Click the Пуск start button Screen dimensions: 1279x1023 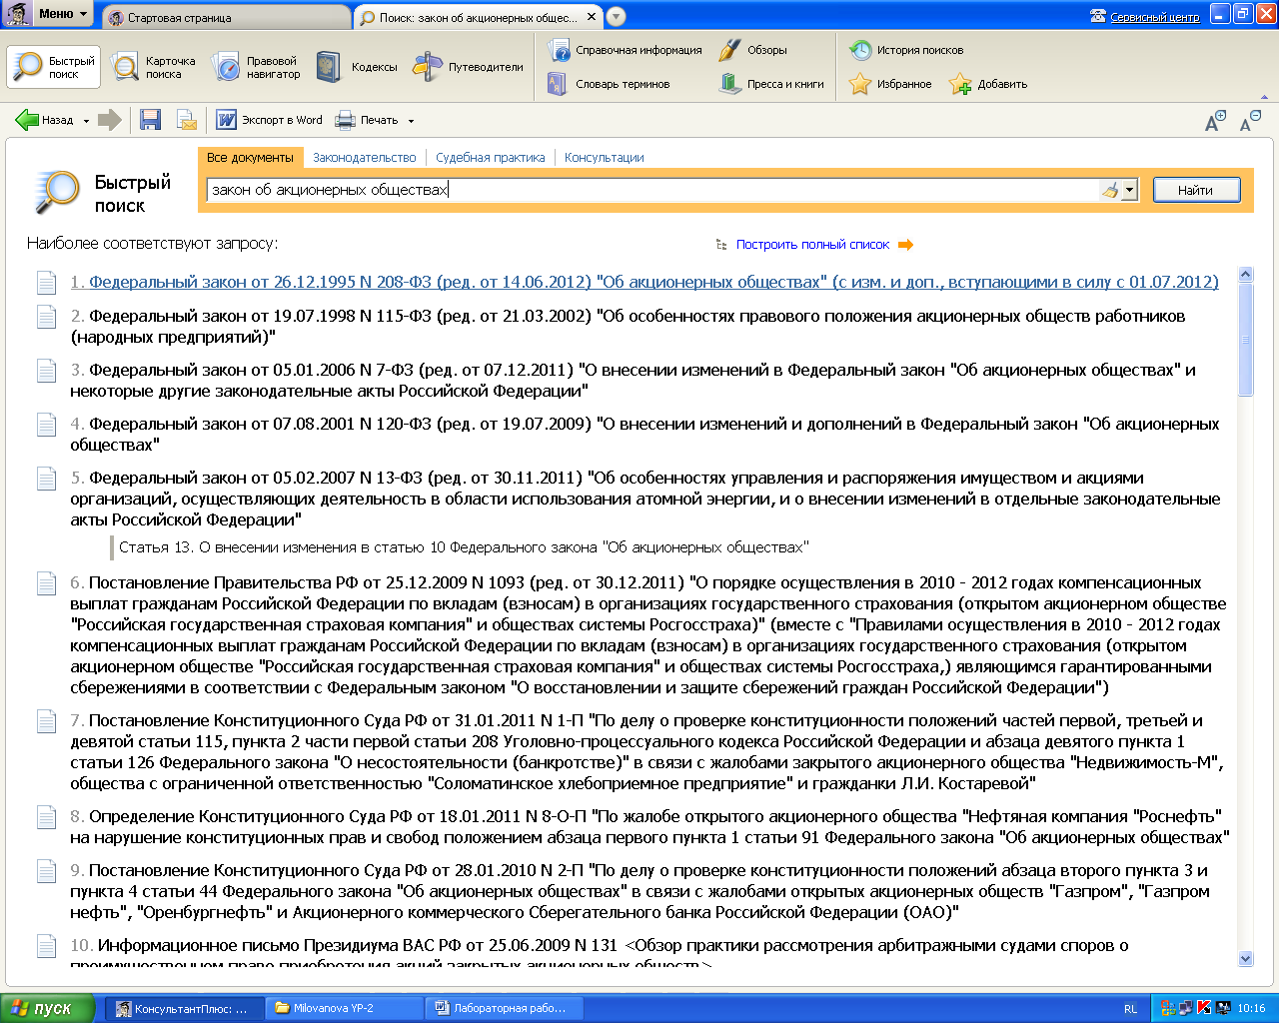click(48, 1008)
